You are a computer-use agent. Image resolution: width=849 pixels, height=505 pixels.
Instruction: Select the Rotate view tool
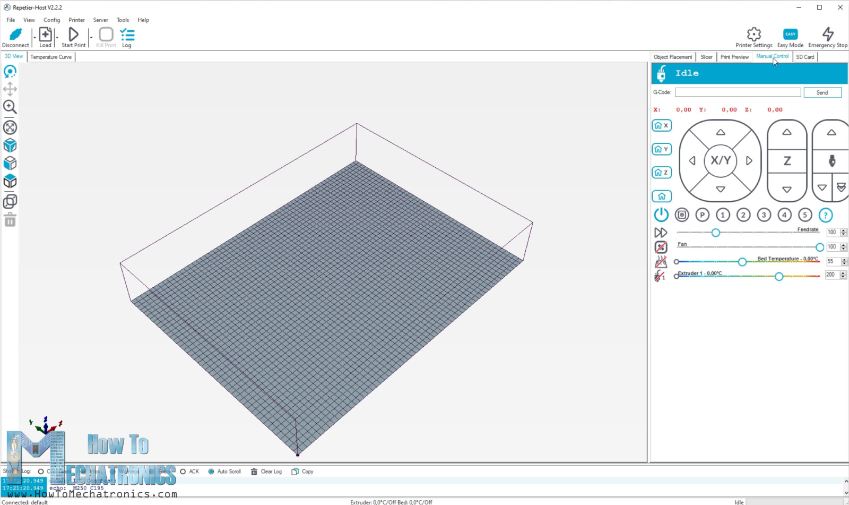(x=10, y=72)
